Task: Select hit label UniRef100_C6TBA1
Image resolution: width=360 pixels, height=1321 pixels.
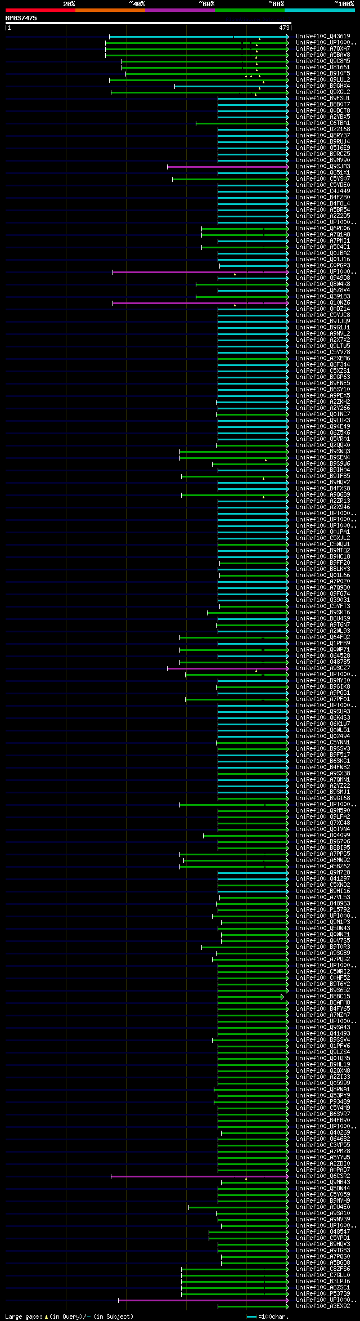Action: pyautogui.click(x=323, y=123)
